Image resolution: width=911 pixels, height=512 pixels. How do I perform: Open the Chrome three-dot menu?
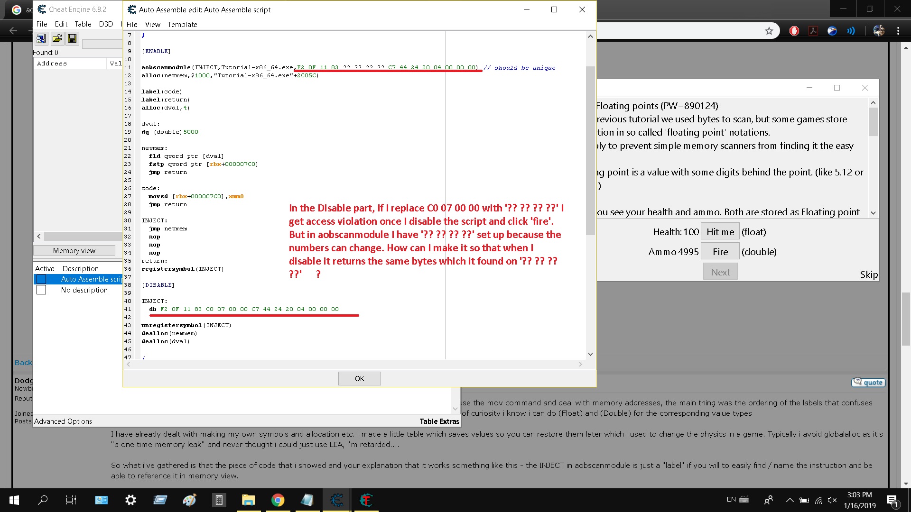[898, 31]
